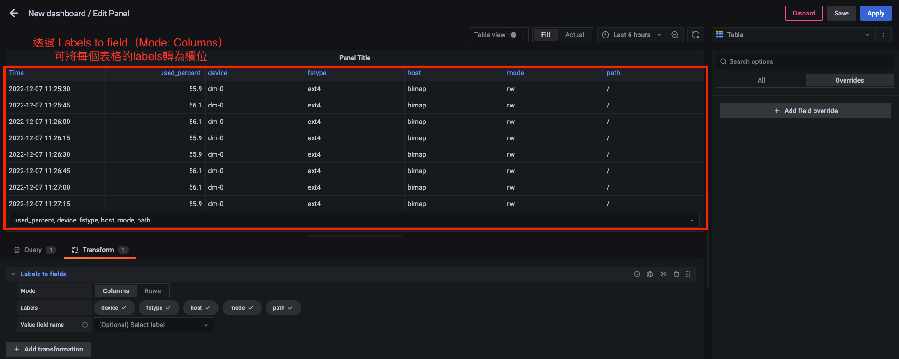Open the Last 6 hours time picker
This screenshot has width=899, height=359.
pyautogui.click(x=631, y=35)
